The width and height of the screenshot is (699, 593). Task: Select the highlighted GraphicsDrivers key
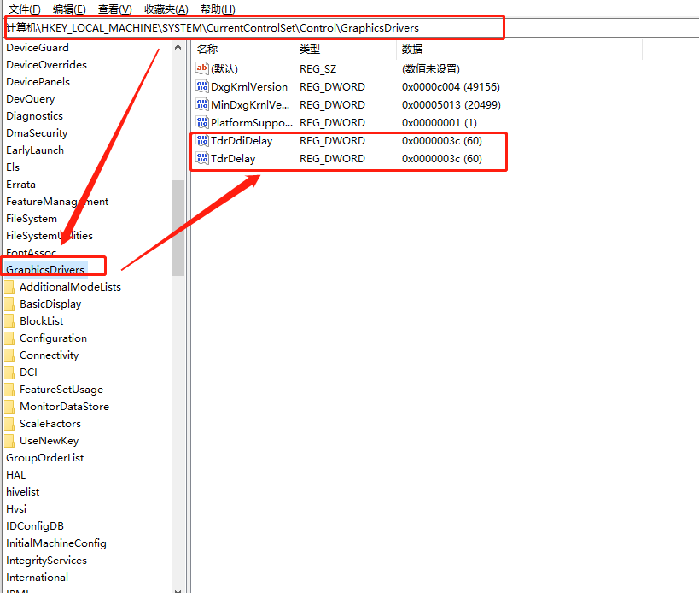tap(45, 269)
